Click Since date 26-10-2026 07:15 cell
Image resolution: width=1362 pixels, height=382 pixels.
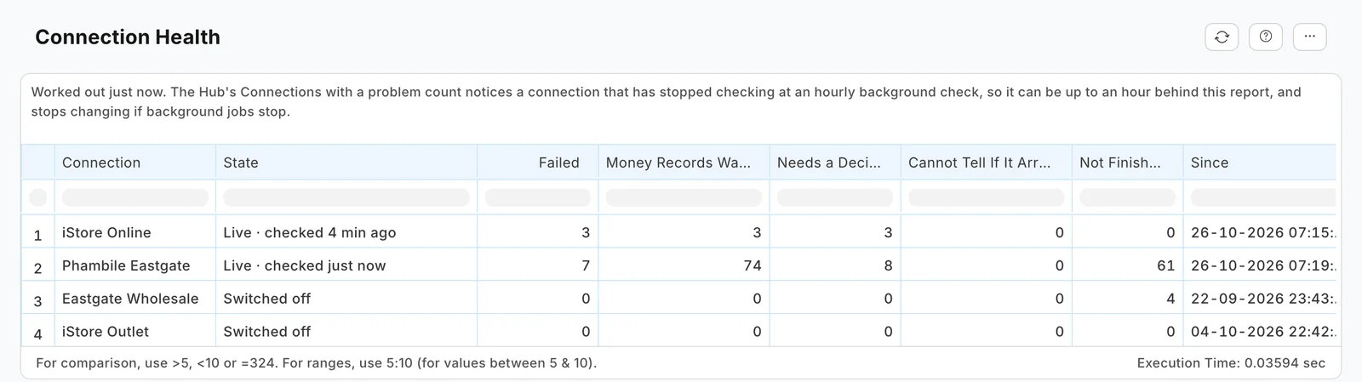click(x=1259, y=232)
